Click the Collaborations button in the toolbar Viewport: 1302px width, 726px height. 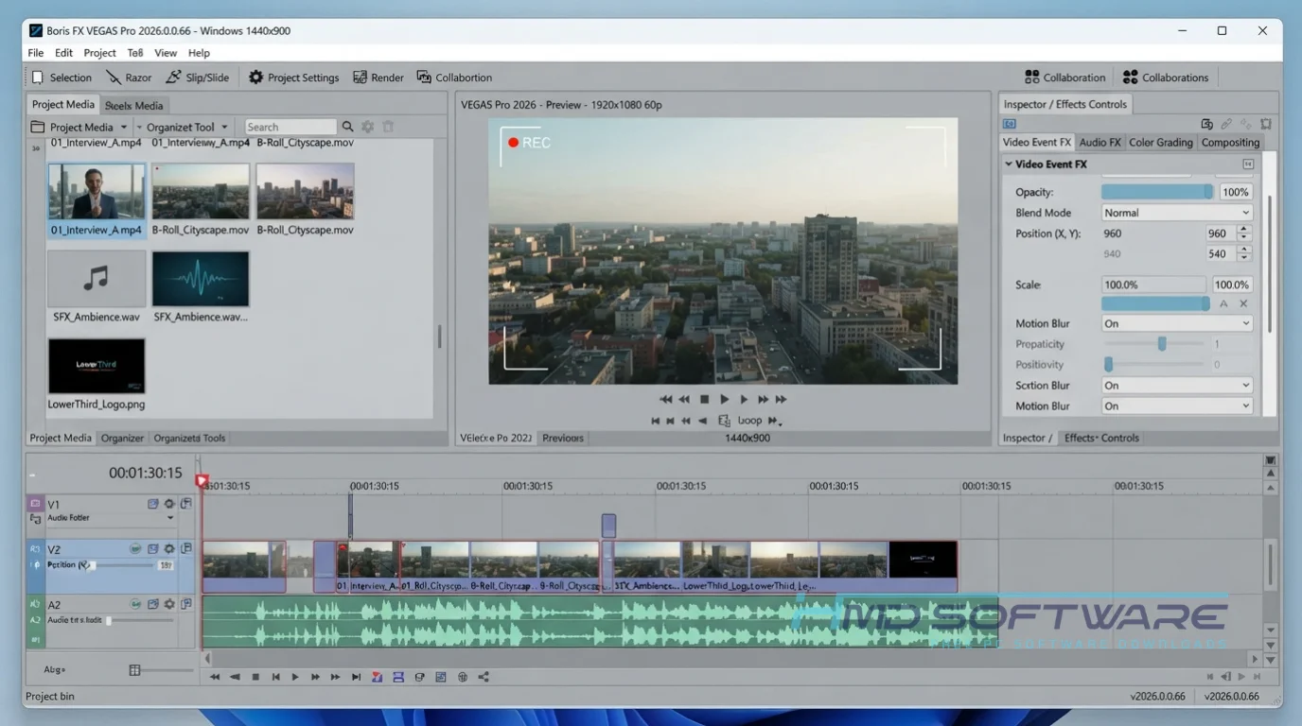coord(1165,78)
